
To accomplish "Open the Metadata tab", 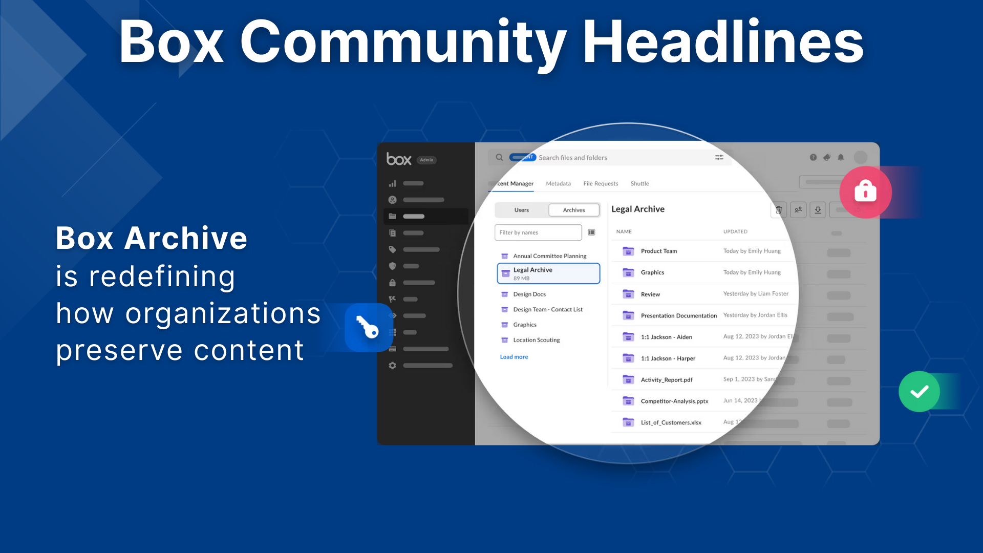I will [559, 184].
